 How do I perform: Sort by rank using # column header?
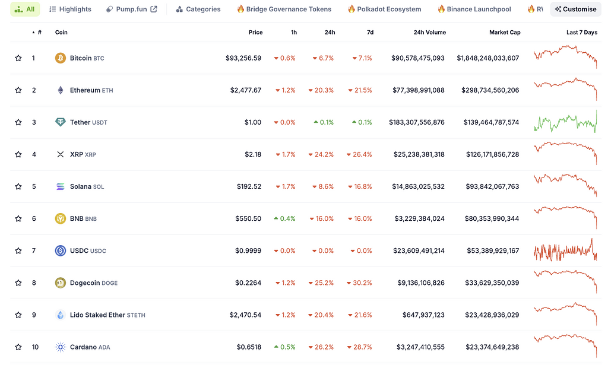pyautogui.click(x=39, y=33)
